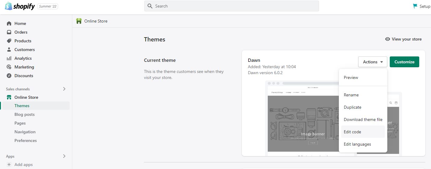The height and width of the screenshot is (169, 431).
Task: Open Edit languages from the menu
Action: pyautogui.click(x=363, y=144)
